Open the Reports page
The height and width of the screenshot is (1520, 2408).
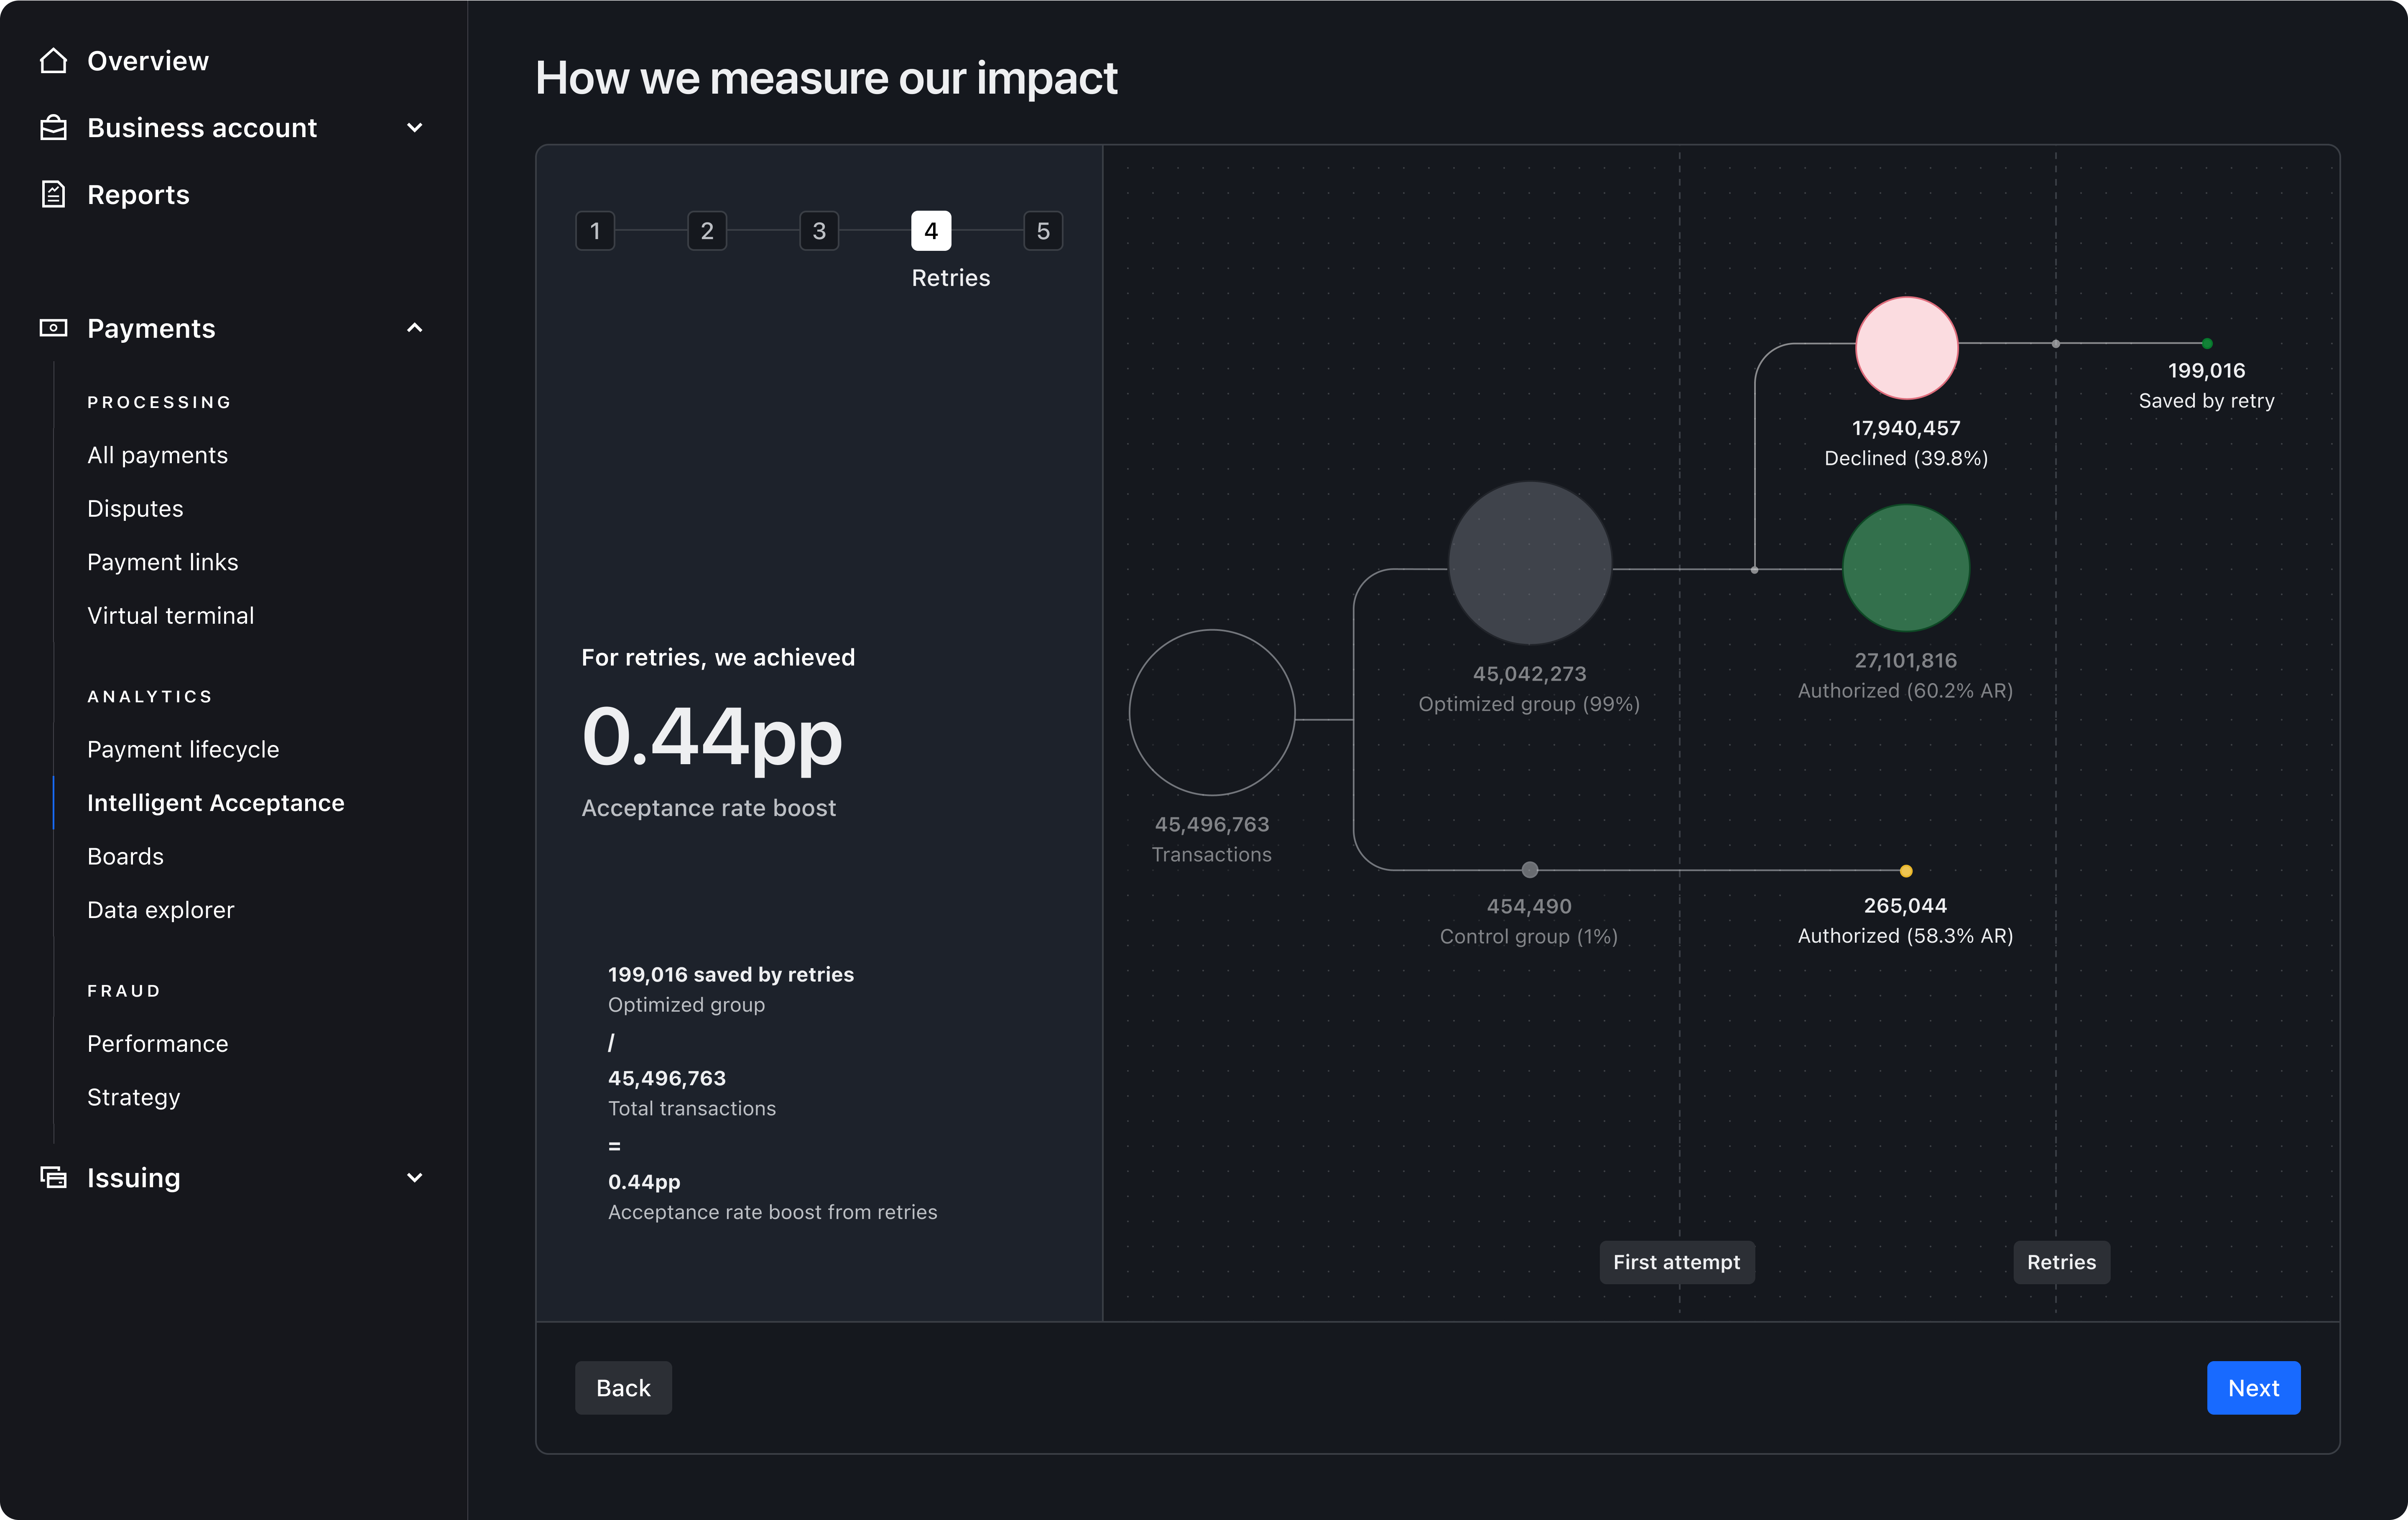138,194
